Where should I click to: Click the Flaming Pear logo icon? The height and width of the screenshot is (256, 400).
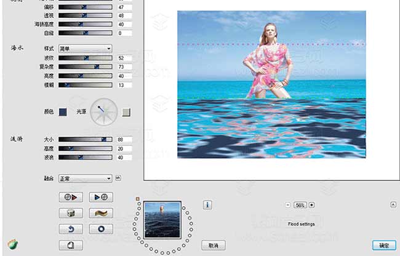(x=12, y=244)
